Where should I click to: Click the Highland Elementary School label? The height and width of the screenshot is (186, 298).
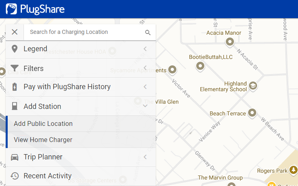(223, 86)
